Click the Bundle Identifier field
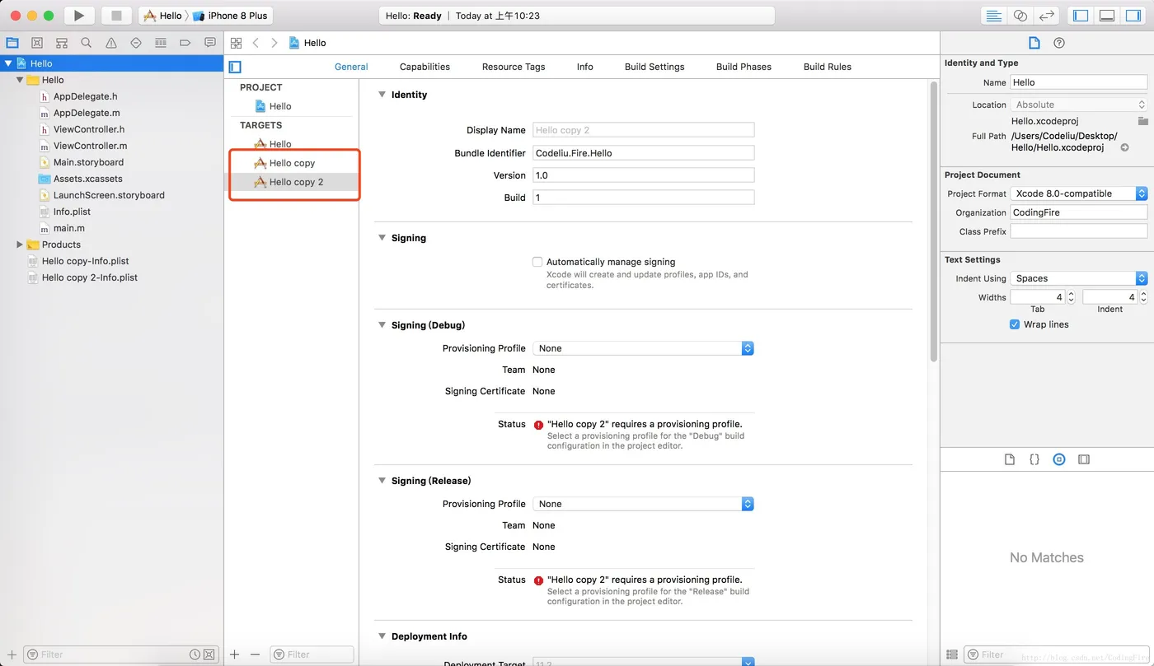The height and width of the screenshot is (666, 1154). coord(644,153)
